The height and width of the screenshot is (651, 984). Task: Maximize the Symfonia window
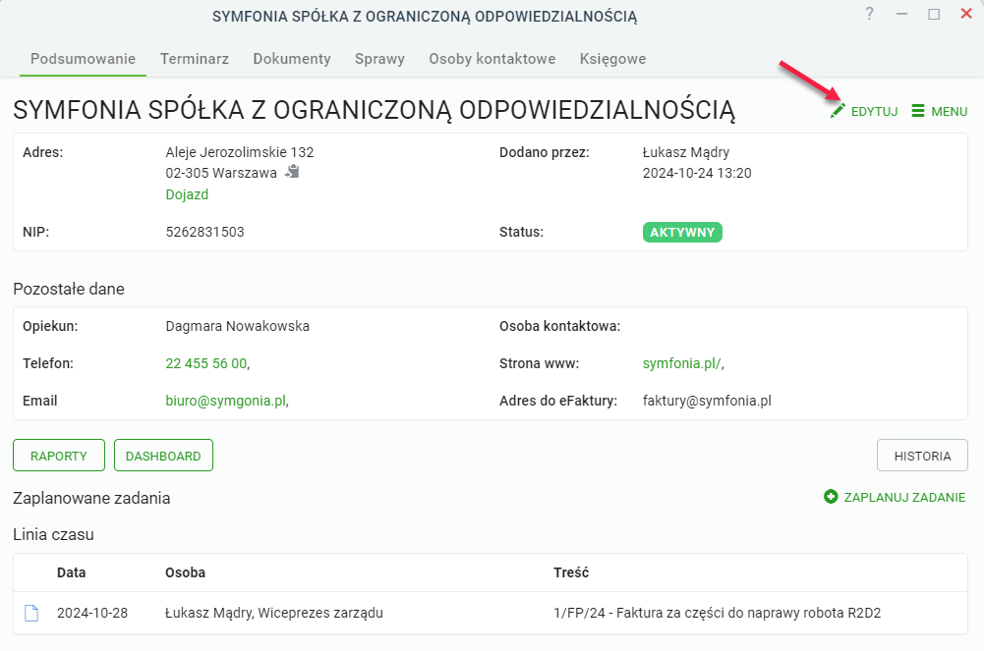pyautogui.click(x=934, y=14)
